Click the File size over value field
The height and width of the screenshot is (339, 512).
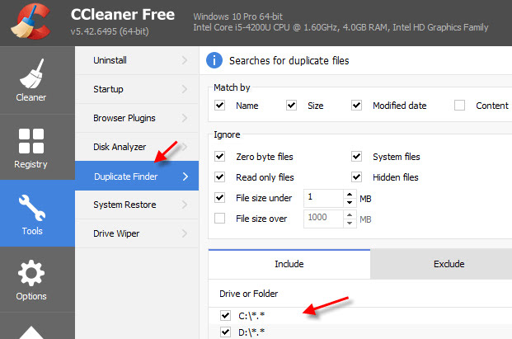(323, 219)
